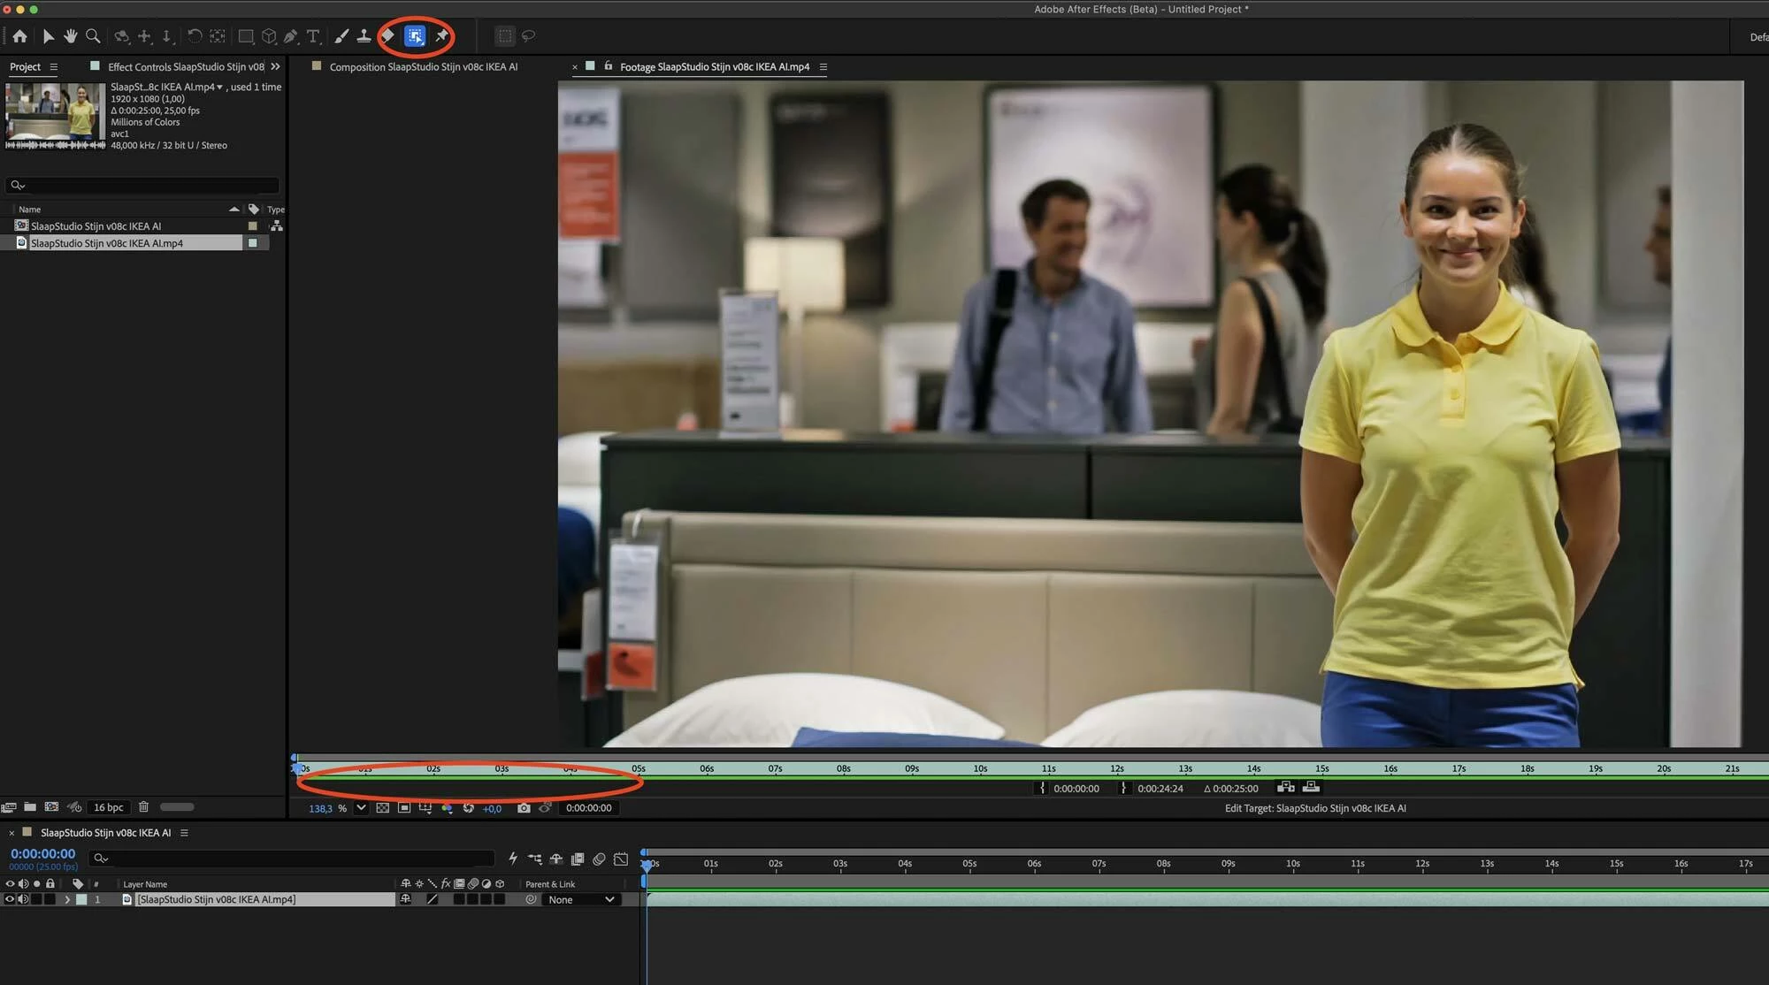Delete selected project item with trash icon
The image size is (1769, 985).
pos(143,806)
